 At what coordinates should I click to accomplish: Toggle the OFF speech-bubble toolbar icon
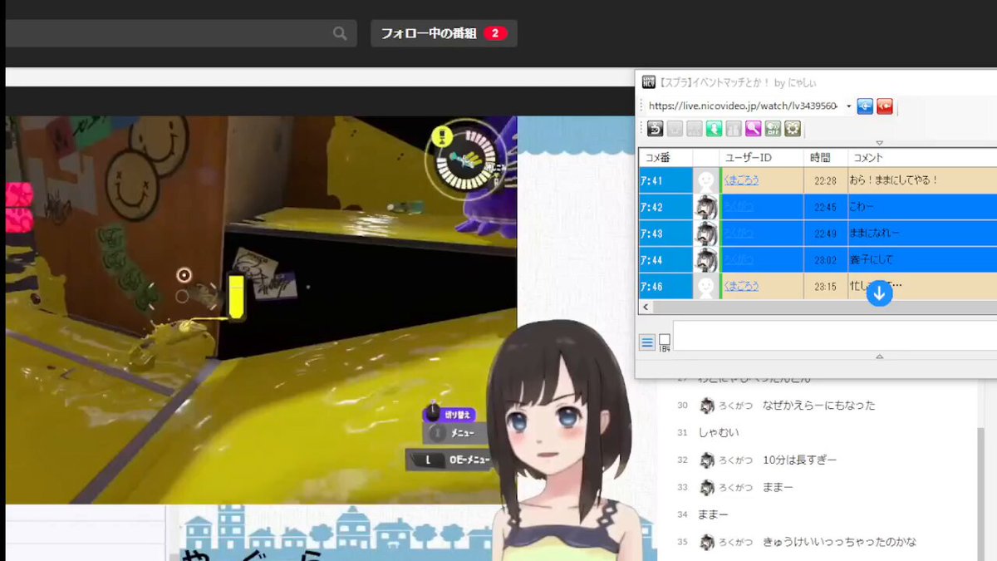point(773,129)
